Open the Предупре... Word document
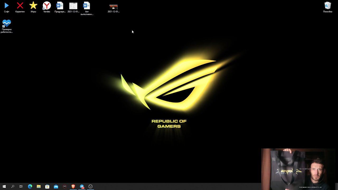 (60, 6)
